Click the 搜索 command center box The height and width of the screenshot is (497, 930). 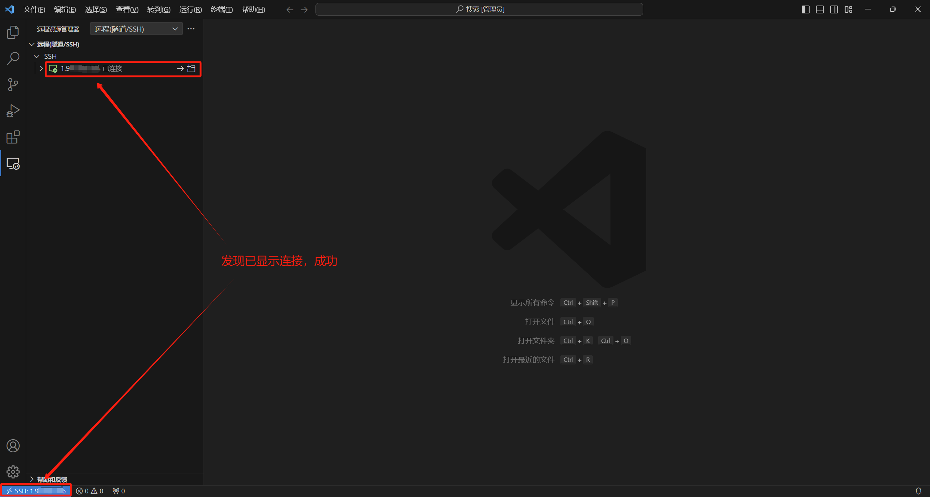pos(479,9)
